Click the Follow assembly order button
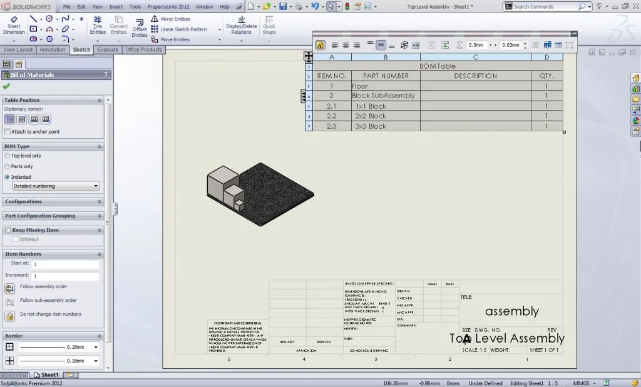The height and width of the screenshot is (387, 641). click(9, 288)
